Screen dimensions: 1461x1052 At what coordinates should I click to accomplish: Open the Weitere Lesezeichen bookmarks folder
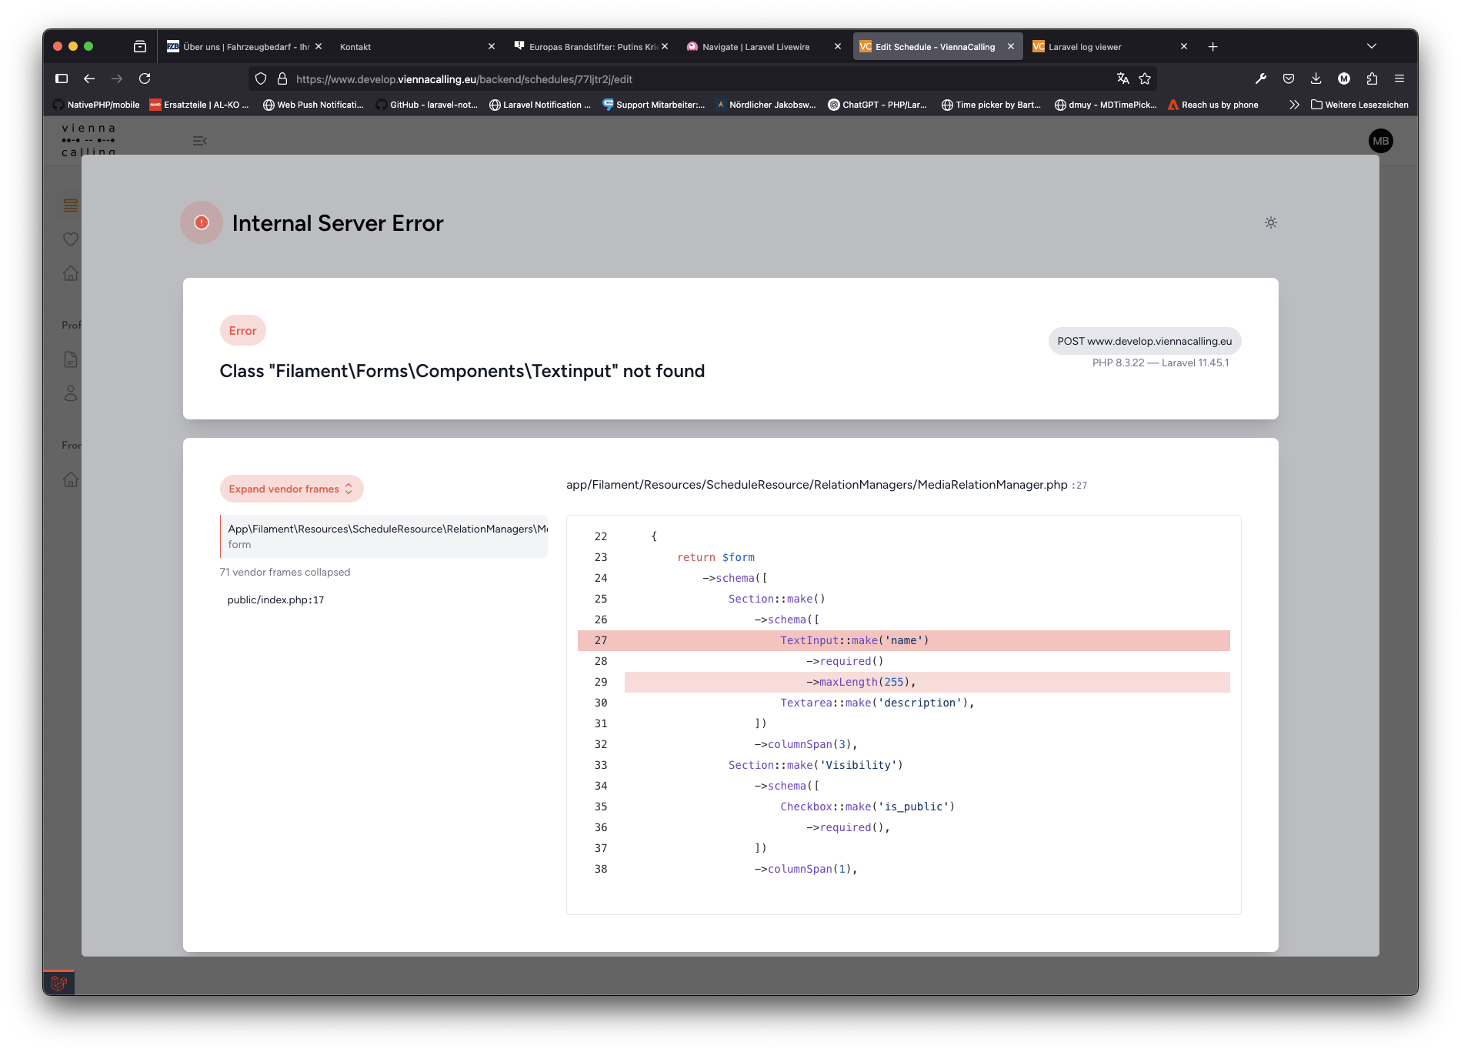(1359, 105)
